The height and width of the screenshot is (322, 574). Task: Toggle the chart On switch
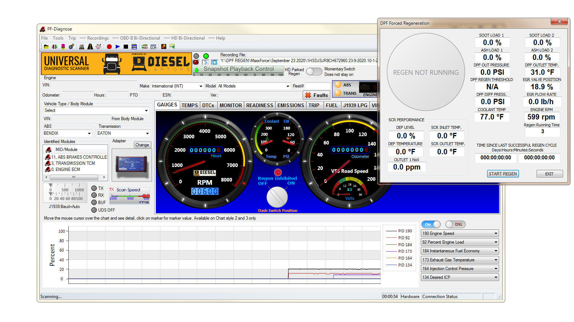point(431,224)
